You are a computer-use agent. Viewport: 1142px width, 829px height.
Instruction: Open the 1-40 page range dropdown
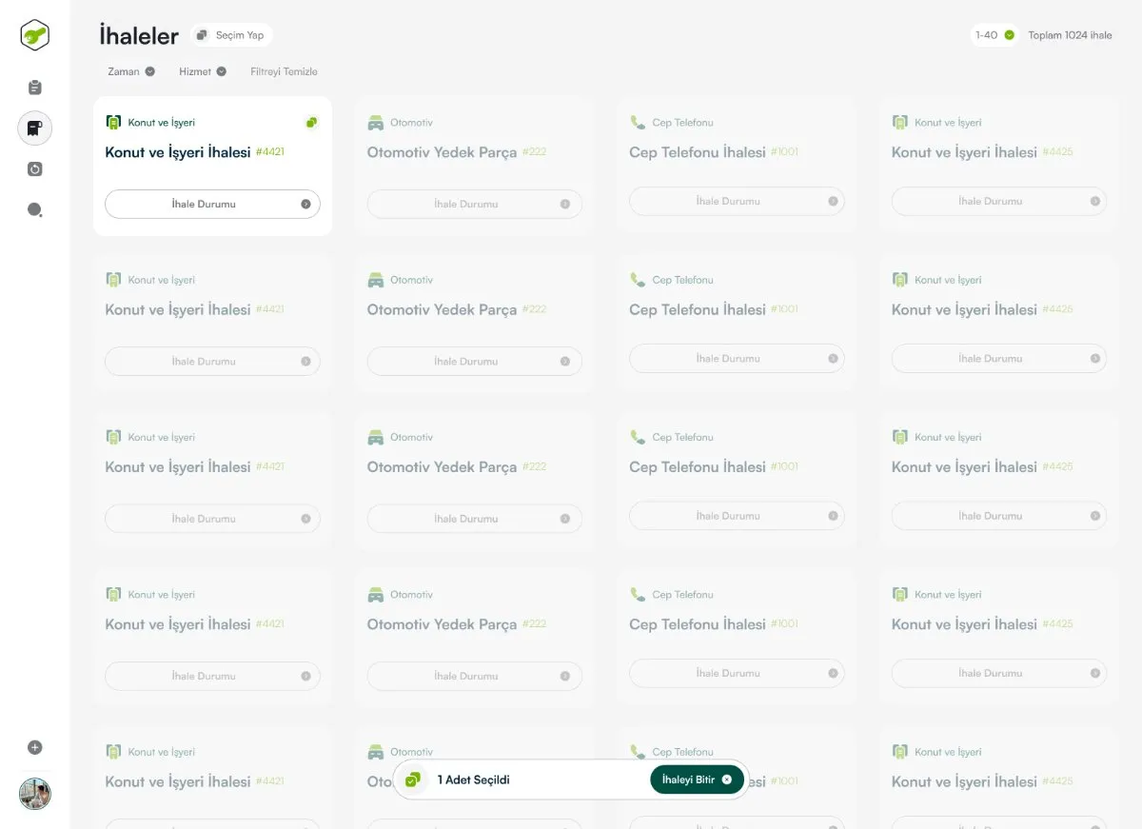pyautogui.click(x=994, y=35)
